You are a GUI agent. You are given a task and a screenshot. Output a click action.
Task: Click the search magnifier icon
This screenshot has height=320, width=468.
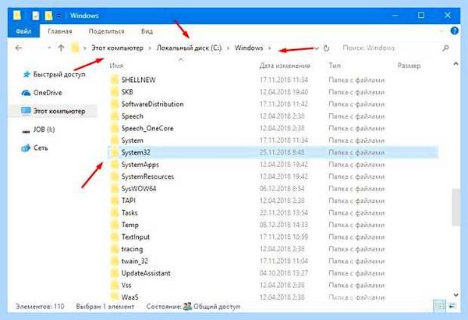pyautogui.click(x=445, y=48)
